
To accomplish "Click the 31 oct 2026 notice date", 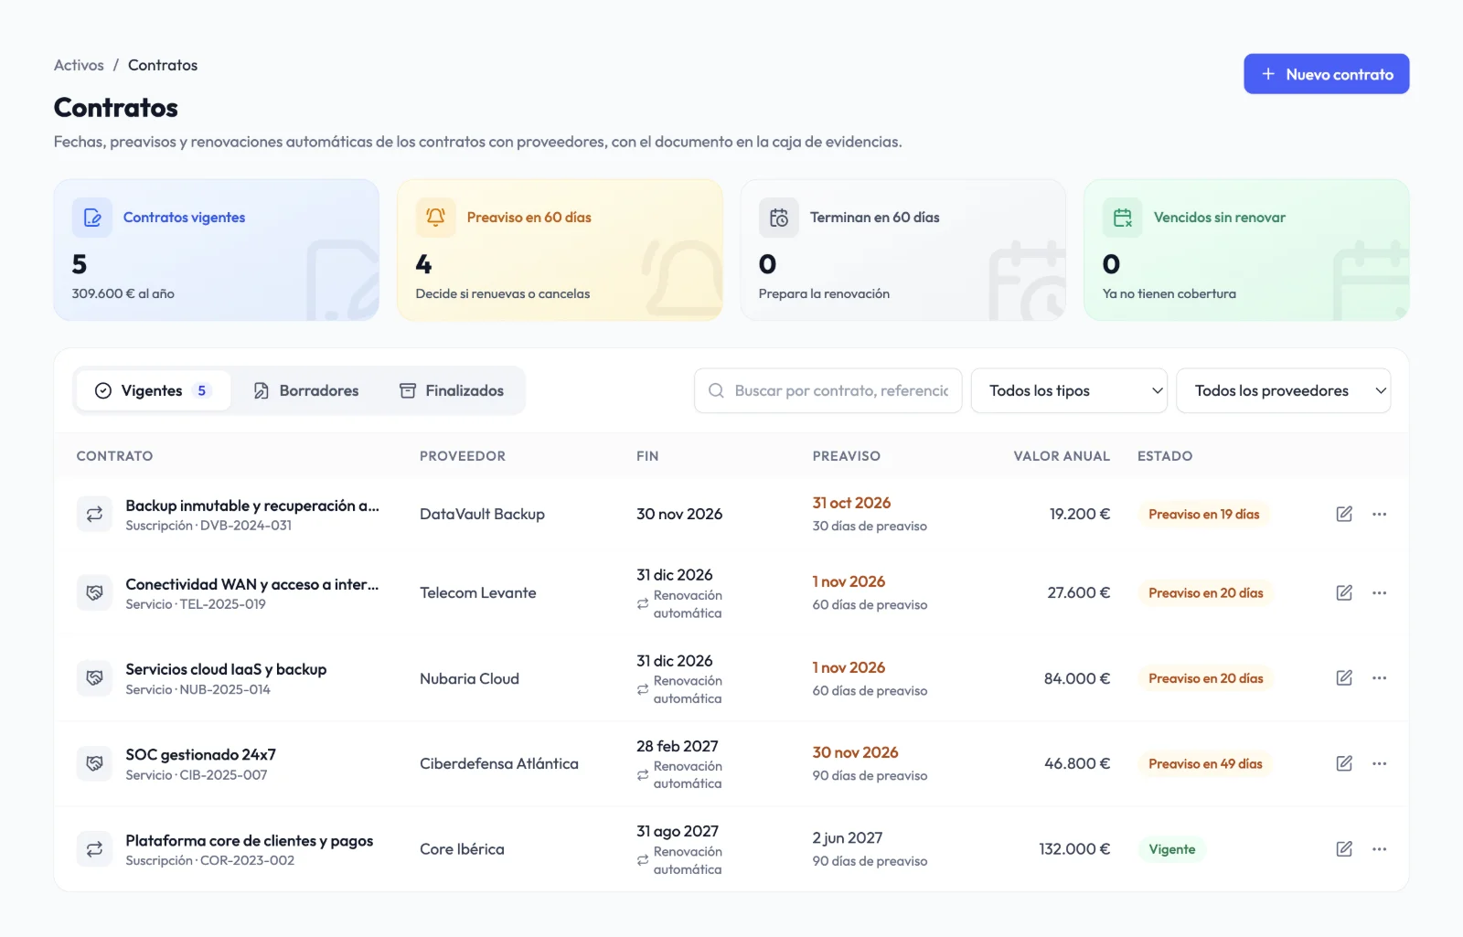I will coord(851,503).
